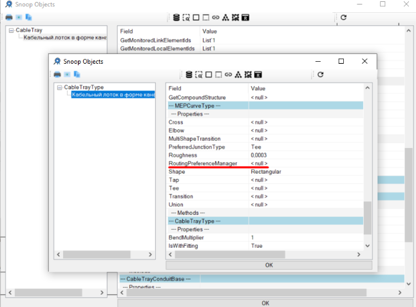The image size is (416, 307).
Task: Open print preview in front Snoop window
Action: (x=67, y=75)
